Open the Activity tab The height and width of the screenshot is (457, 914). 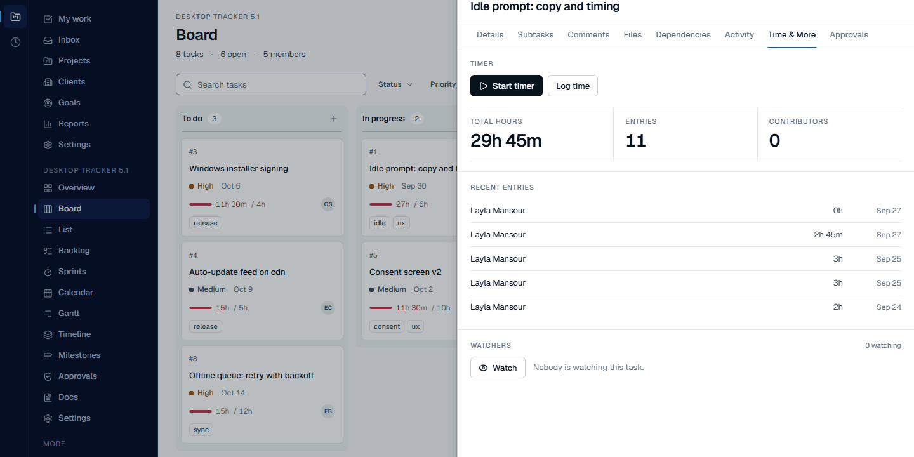[x=739, y=35]
